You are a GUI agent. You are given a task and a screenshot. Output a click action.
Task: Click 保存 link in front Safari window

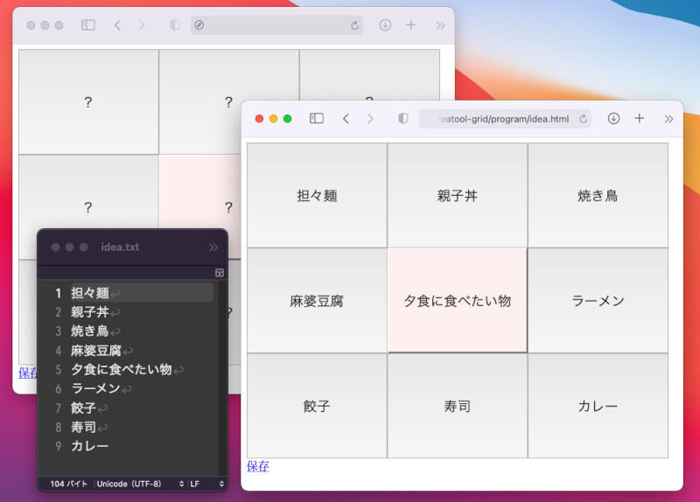pyautogui.click(x=257, y=466)
